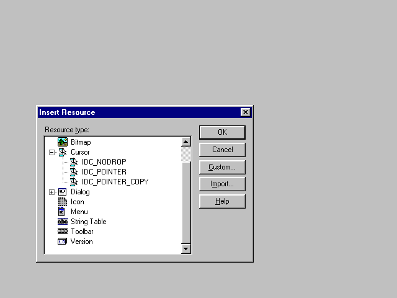397x298 pixels.
Task: Click the IDC_NODROP cursor icon
Action: coord(74,162)
